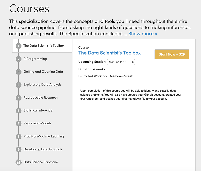Click the number 6 step circle
Image resolution: width=201 pixels, height=171 pixels.
[x=18, y=111]
